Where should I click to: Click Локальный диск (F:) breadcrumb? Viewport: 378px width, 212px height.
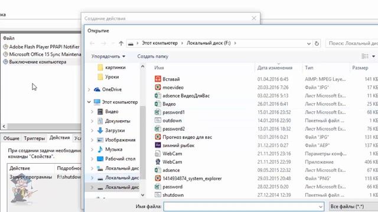pos(208,43)
